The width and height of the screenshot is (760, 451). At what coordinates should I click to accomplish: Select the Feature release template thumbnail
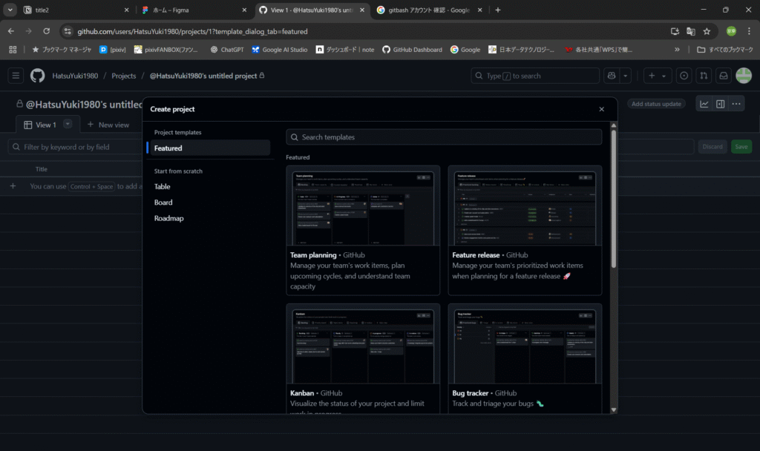click(x=525, y=208)
